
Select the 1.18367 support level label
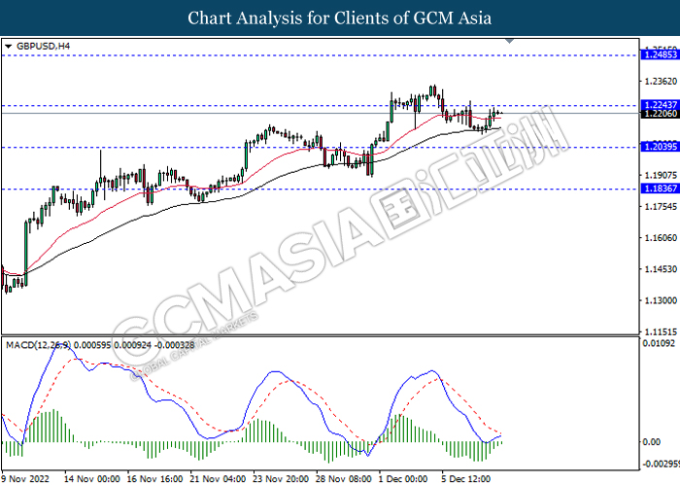pos(660,189)
